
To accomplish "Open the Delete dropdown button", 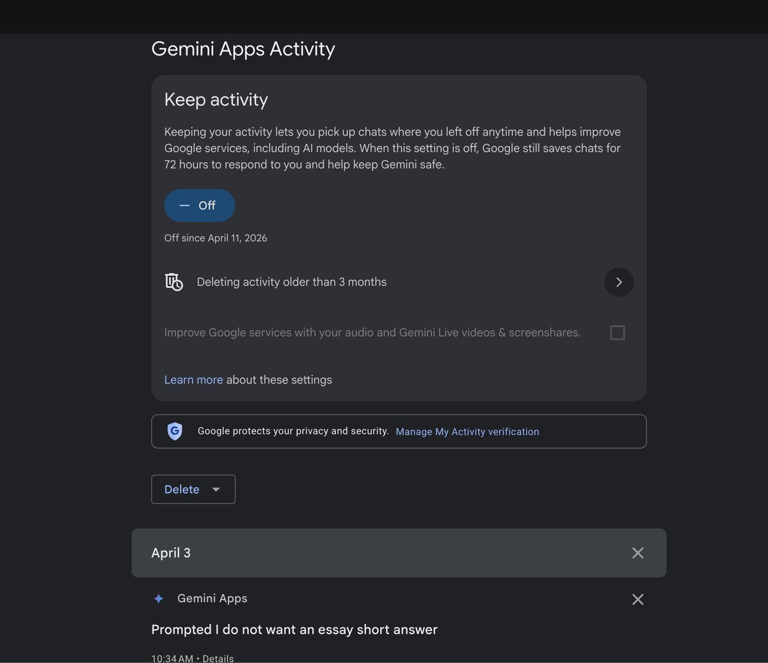I will click(193, 490).
